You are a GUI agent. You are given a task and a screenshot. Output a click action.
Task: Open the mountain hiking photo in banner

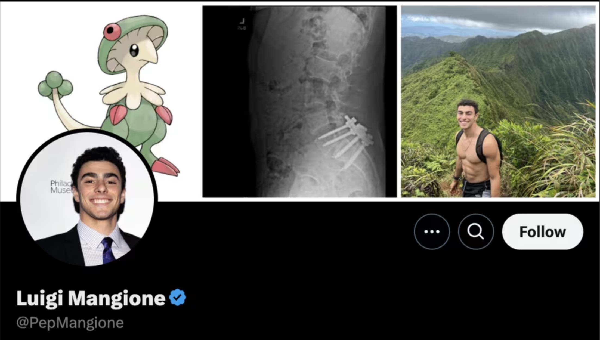498,101
